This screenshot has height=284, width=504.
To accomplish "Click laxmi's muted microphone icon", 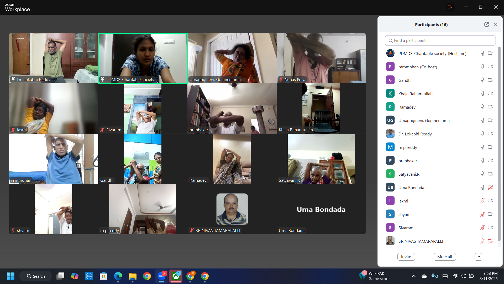I will [x=482, y=201].
